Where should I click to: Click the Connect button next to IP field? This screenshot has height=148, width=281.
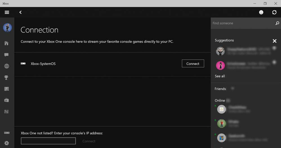click(89, 141)
